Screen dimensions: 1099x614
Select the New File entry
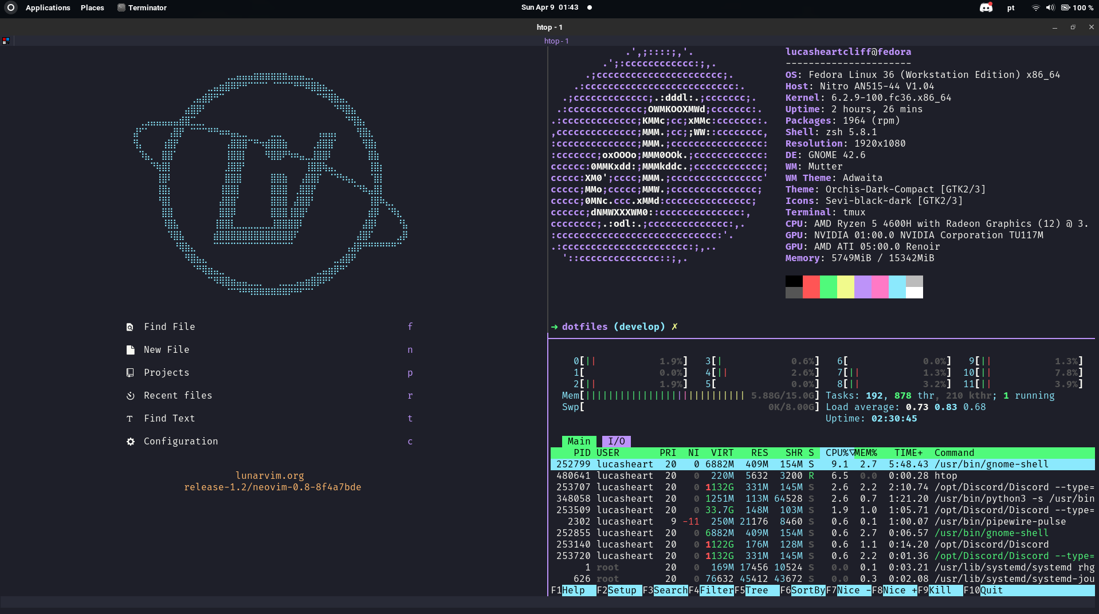click(167, 349)
